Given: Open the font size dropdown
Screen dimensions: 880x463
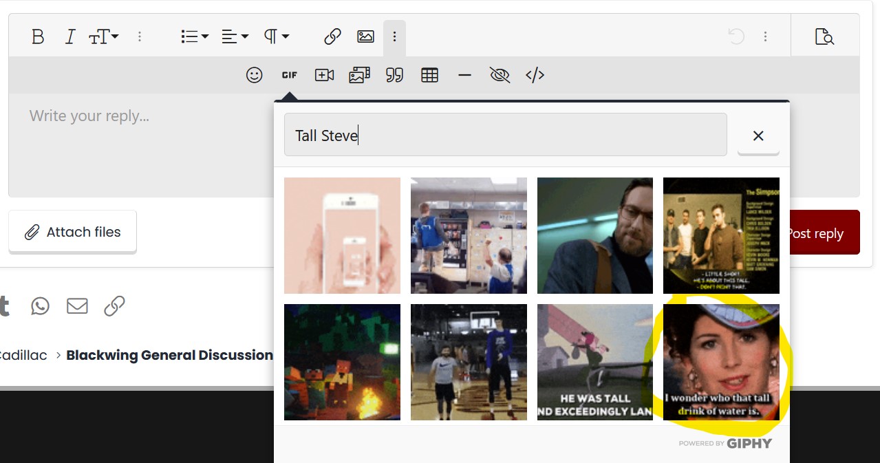Looking at the screenshot, I should (x=103, y=37).
